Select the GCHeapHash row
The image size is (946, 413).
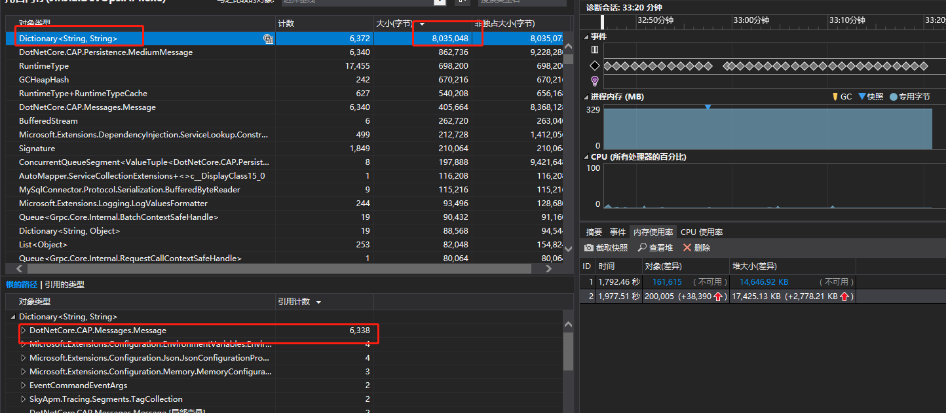285,80
